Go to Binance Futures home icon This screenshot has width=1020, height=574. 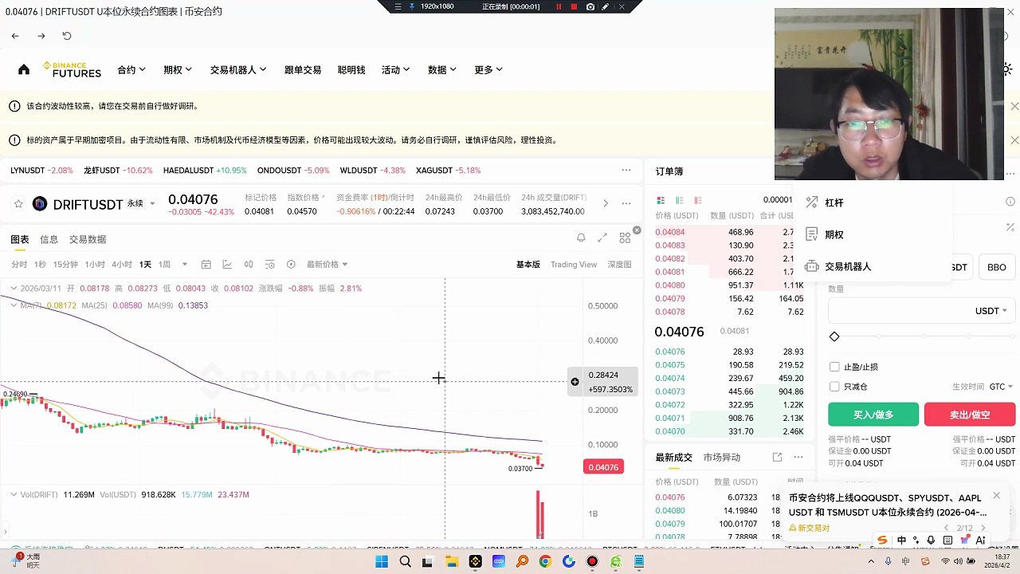coord(24,69)
